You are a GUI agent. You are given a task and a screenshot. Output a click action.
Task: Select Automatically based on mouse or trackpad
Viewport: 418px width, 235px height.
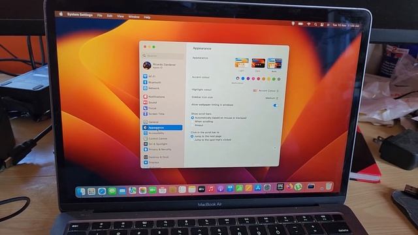(192, 117)
